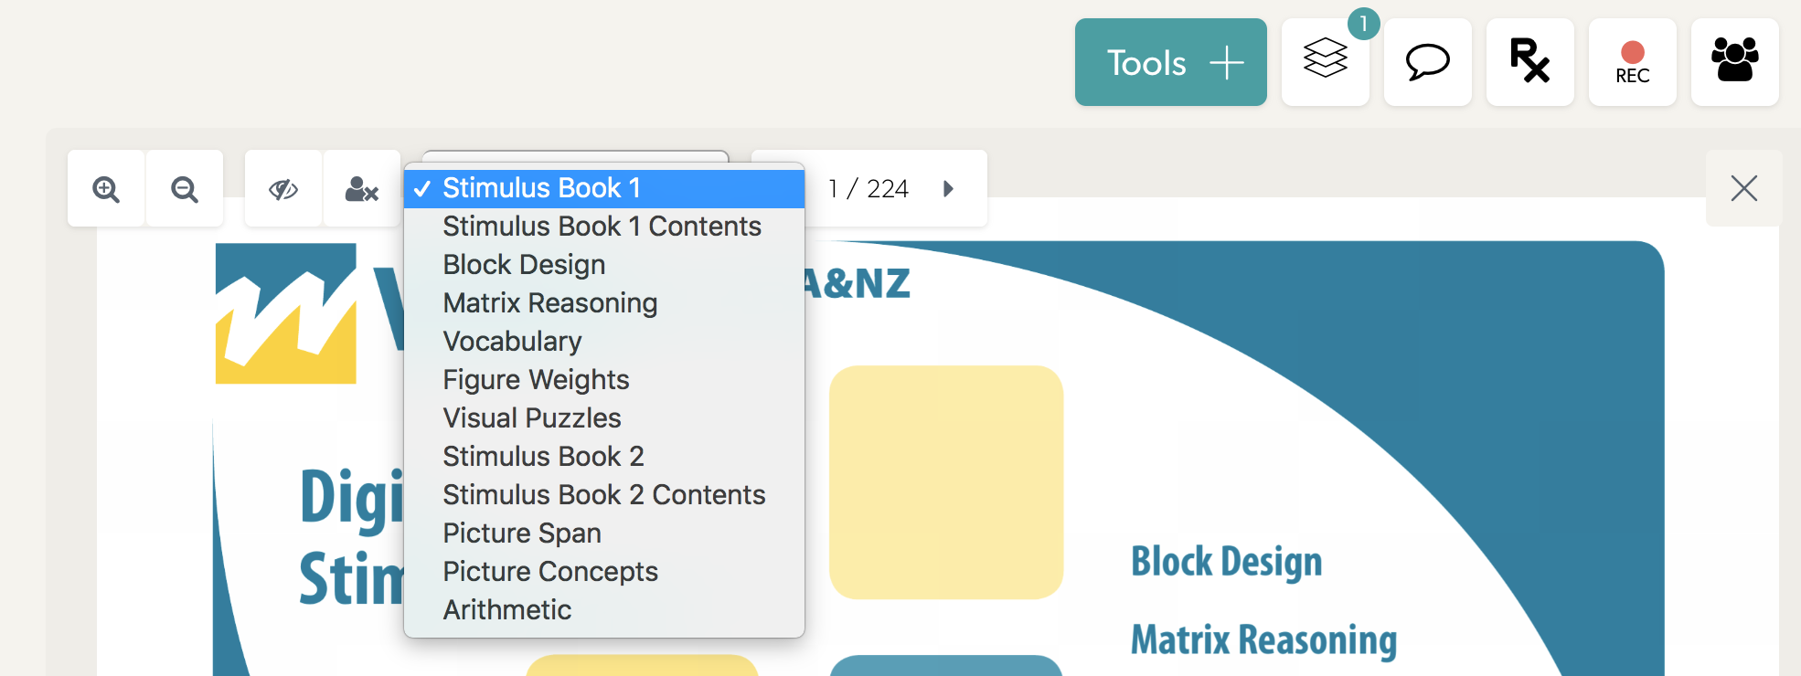The width and height of the screenshot is (1801, 676).
Task: Click the 1 / 224 page counter
Action: tap(869, 188)
